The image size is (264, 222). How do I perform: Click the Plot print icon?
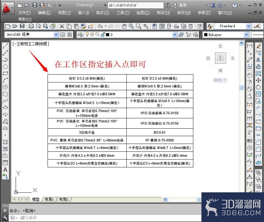[31, 26]
